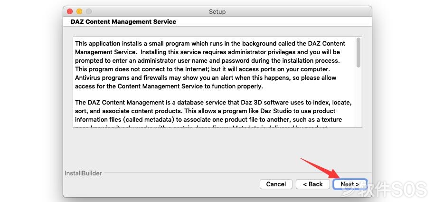Image resolution: width=434 pixels, height=202 pixels.
Task: Click the Setup title bar text
Action: coord(217,11)
